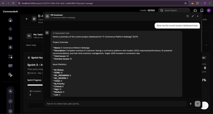Click the 'High: 12' line
This screenshot has height=114, width=213.
click(x=57, y=89)
